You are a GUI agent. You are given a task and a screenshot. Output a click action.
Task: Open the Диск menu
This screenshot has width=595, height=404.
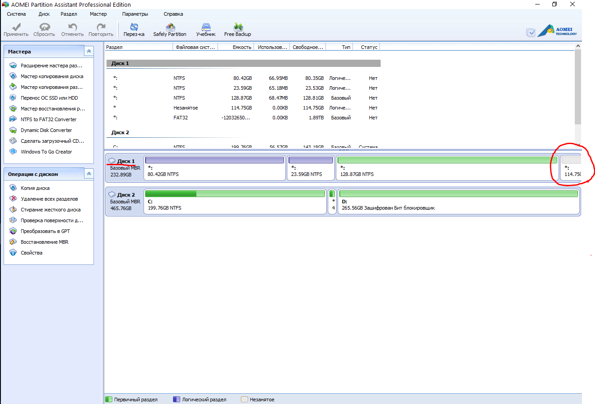(x=44, y=14)
